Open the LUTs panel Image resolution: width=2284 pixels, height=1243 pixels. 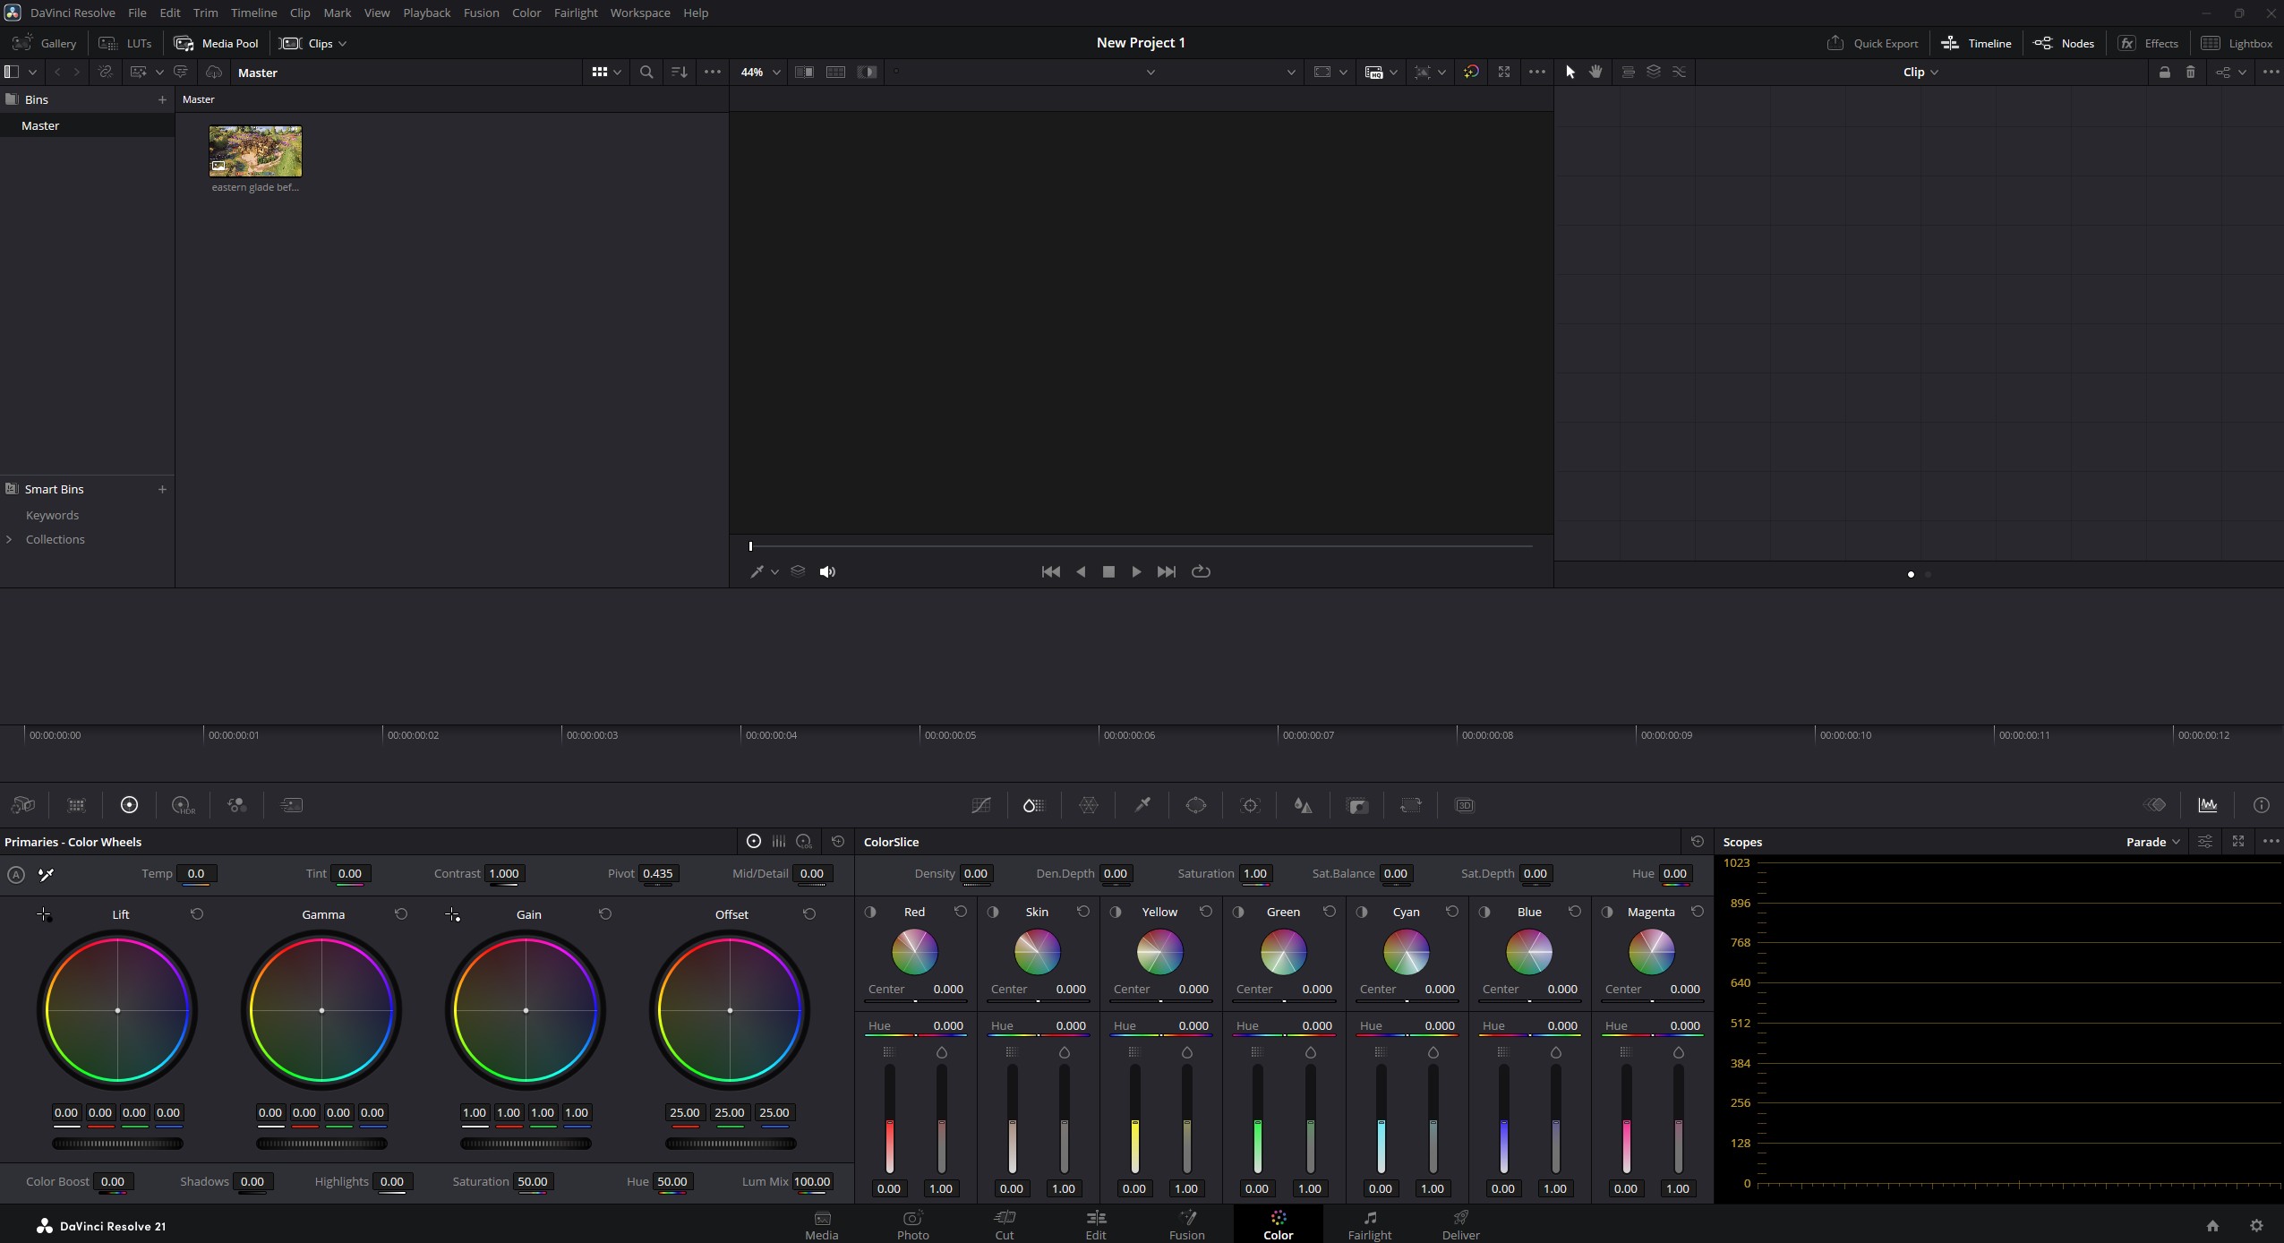pos(125,43)
